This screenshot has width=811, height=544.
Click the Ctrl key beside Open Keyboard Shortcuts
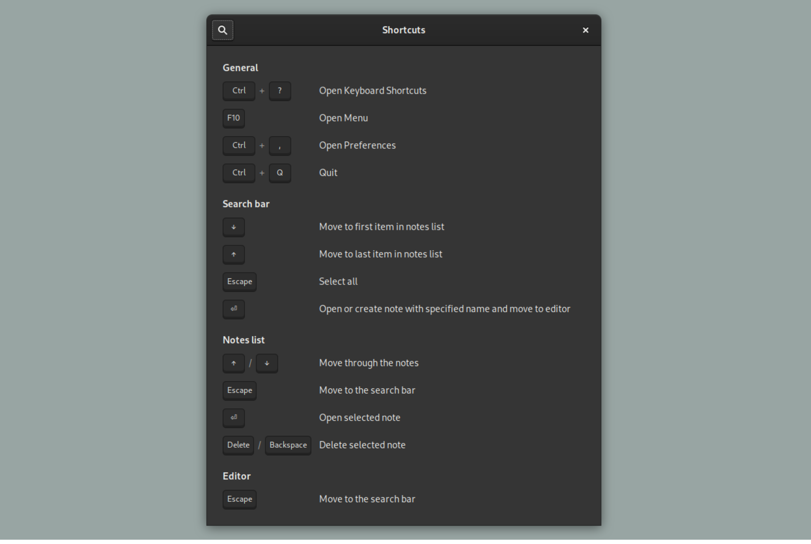239,91
